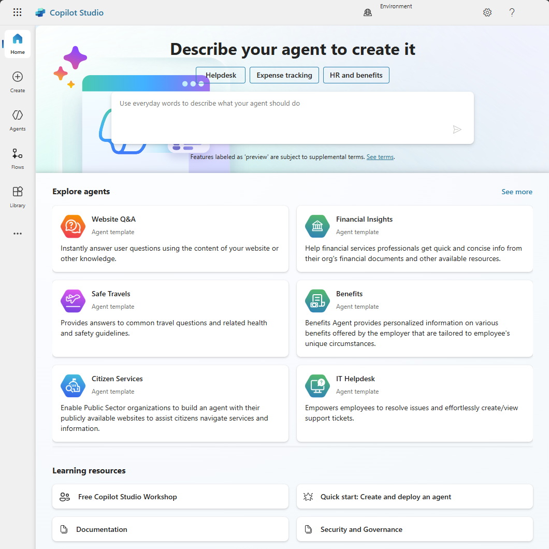The width and height of the screenshot is (549, 549).
Task: Click the Documentation page icon
Action: tap(64, 529)
